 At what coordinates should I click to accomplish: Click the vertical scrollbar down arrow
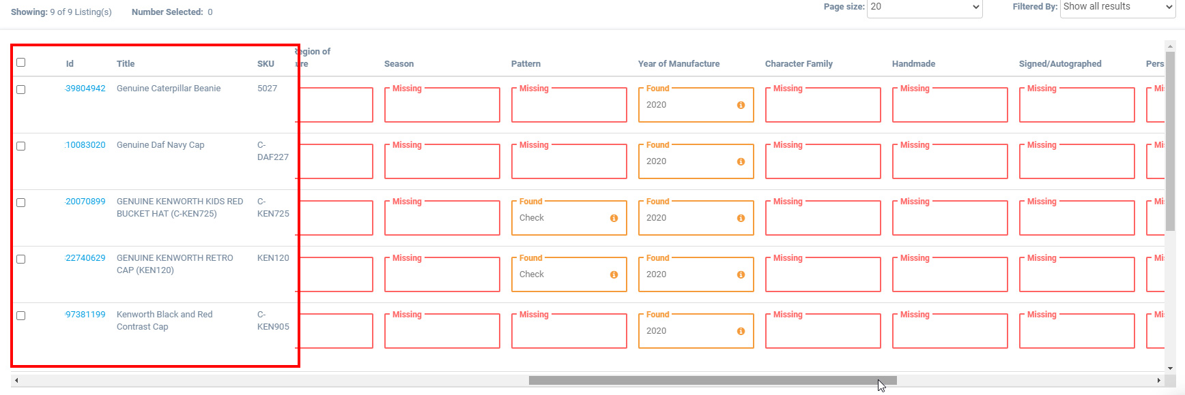1170,368
